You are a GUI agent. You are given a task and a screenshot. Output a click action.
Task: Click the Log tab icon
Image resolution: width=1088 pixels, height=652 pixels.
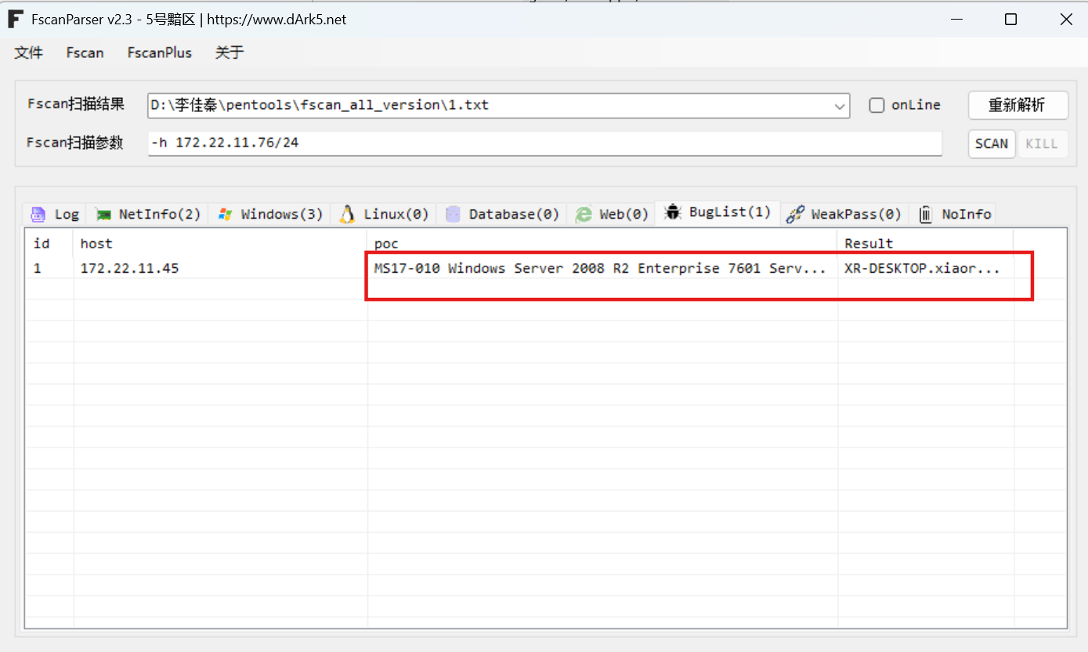coord(38,214)
